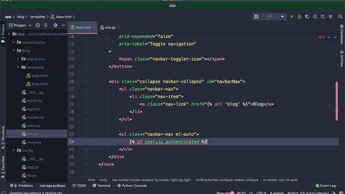The height and width of the screenshot is (194, 345).
Task: Hide the Project panel with minus icon
Action: [63, 25]
